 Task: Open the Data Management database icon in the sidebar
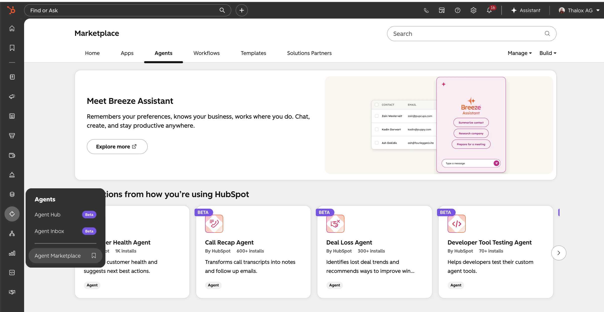(x=12, y=194)
